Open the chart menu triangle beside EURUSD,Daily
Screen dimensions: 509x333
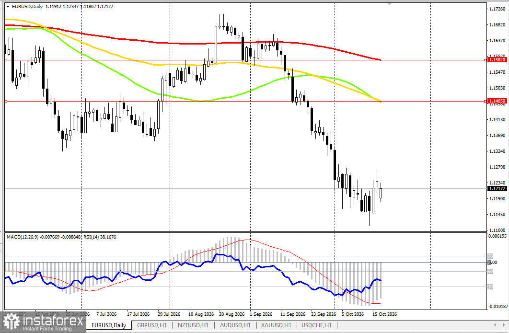(x=8, y=7)
